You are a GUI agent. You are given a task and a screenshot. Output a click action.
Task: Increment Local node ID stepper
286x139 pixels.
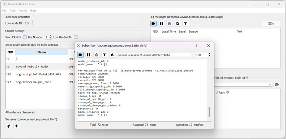[x=32, y=22]
